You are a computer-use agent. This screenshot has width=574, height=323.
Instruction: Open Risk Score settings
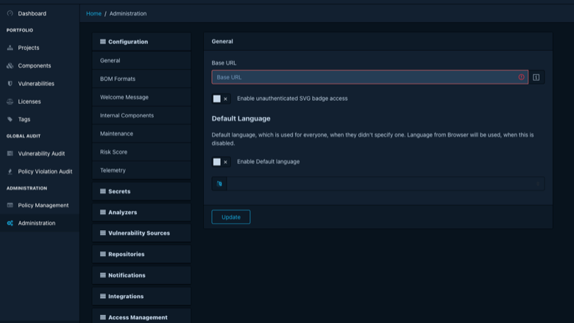(142, 152)
